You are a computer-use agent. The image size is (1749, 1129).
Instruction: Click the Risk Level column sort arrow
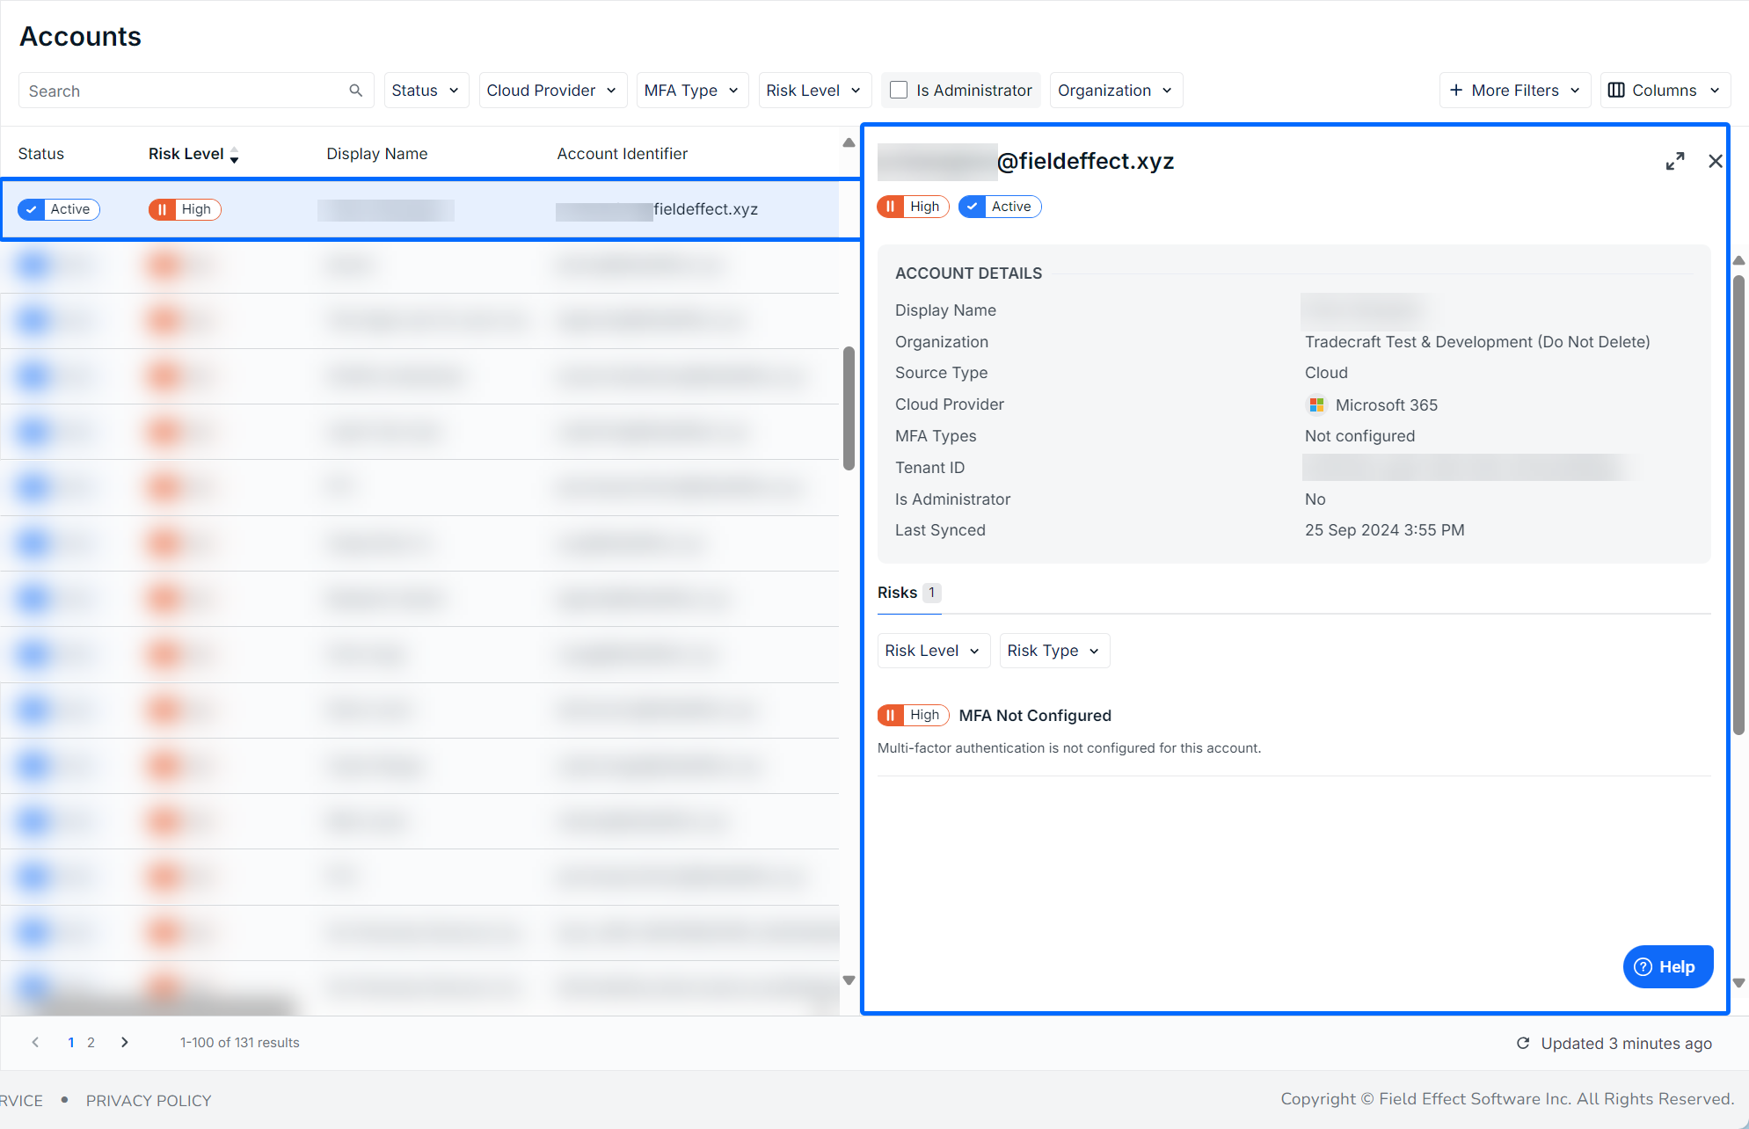234,155
